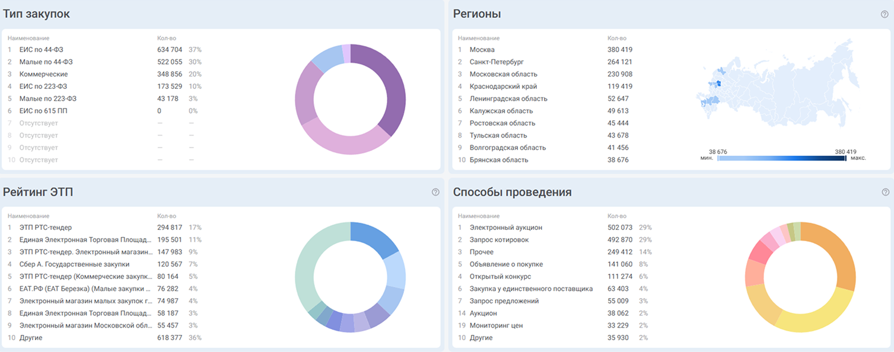Click the value 634 704 in Тип закупок
The image size is (894, 352).
[170, 50]
